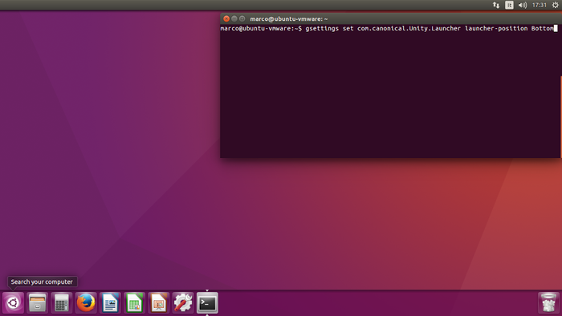Minimize the terminal window
Viewport: 562px width, 316px height.
tap(234, 18)
